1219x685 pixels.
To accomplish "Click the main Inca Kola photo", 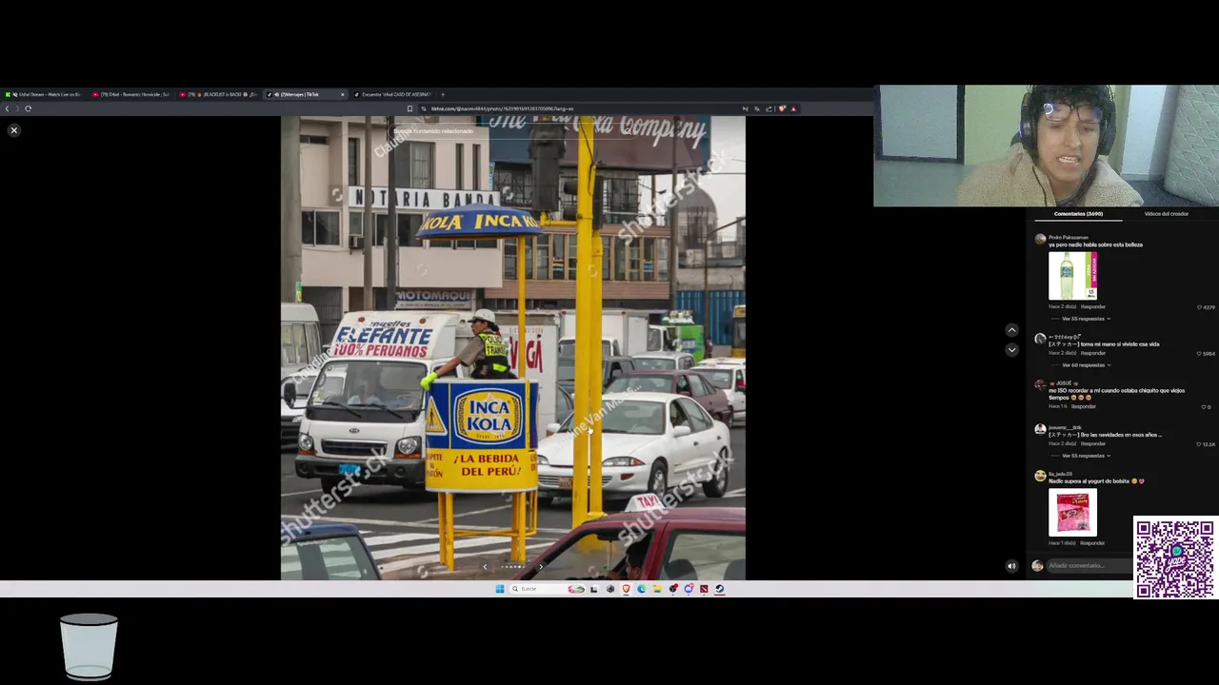I will [x=512, y=347].
